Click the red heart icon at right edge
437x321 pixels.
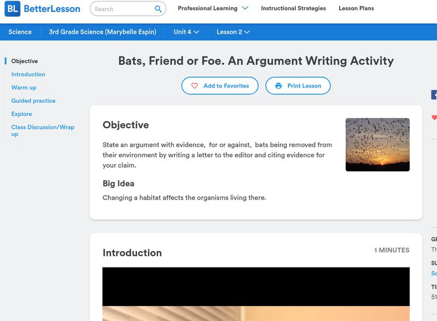pyautogui.click(x=434, y=118)
